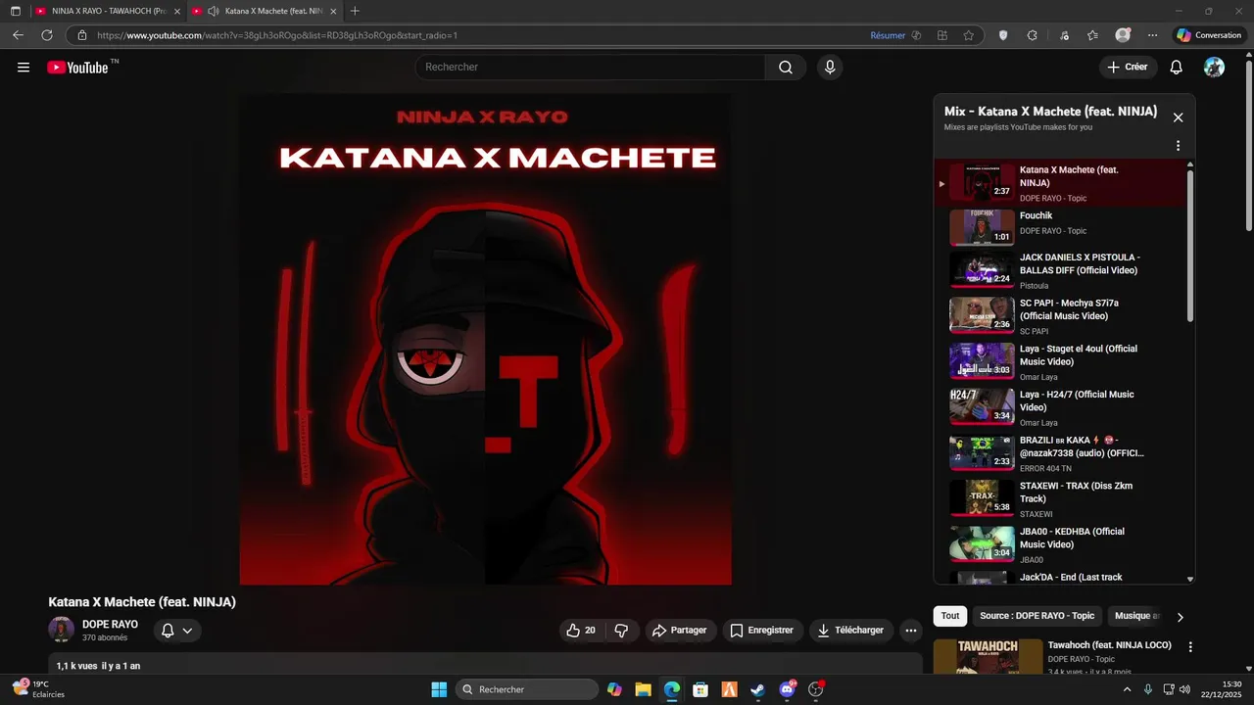Add this page to favorites
The height and width of the screenshot is (705, 1254).
969,35
